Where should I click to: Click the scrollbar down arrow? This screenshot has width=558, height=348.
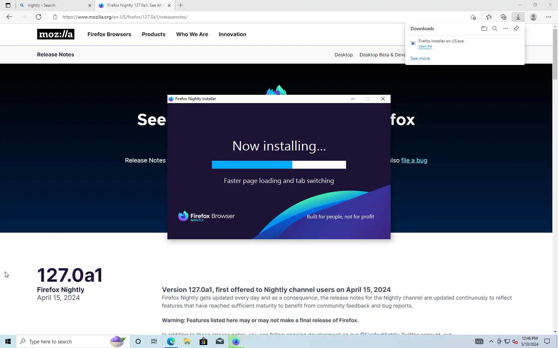click(555, 332)
